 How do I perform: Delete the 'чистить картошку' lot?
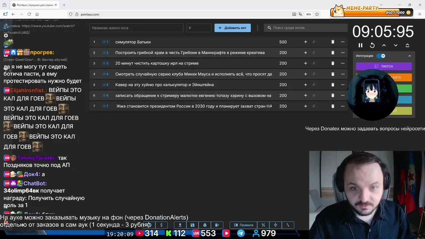click(333, 63)
